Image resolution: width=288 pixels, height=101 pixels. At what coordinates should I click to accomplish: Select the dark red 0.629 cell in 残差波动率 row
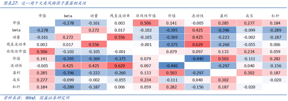[197, 45]
